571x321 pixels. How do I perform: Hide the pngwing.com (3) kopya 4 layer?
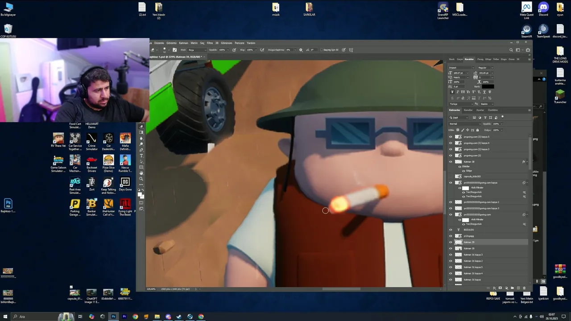click(451, 143)
